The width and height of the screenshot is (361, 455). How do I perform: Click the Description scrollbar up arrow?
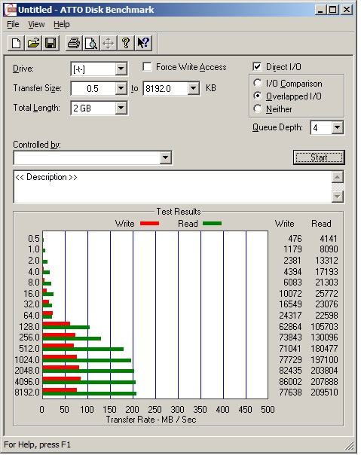coord(337,177)
